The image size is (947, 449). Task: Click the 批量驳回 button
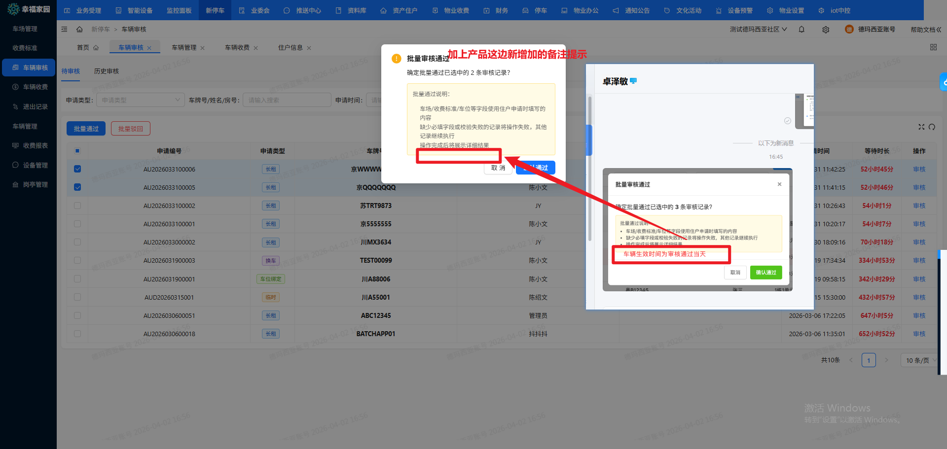click(x=130, y=129)
